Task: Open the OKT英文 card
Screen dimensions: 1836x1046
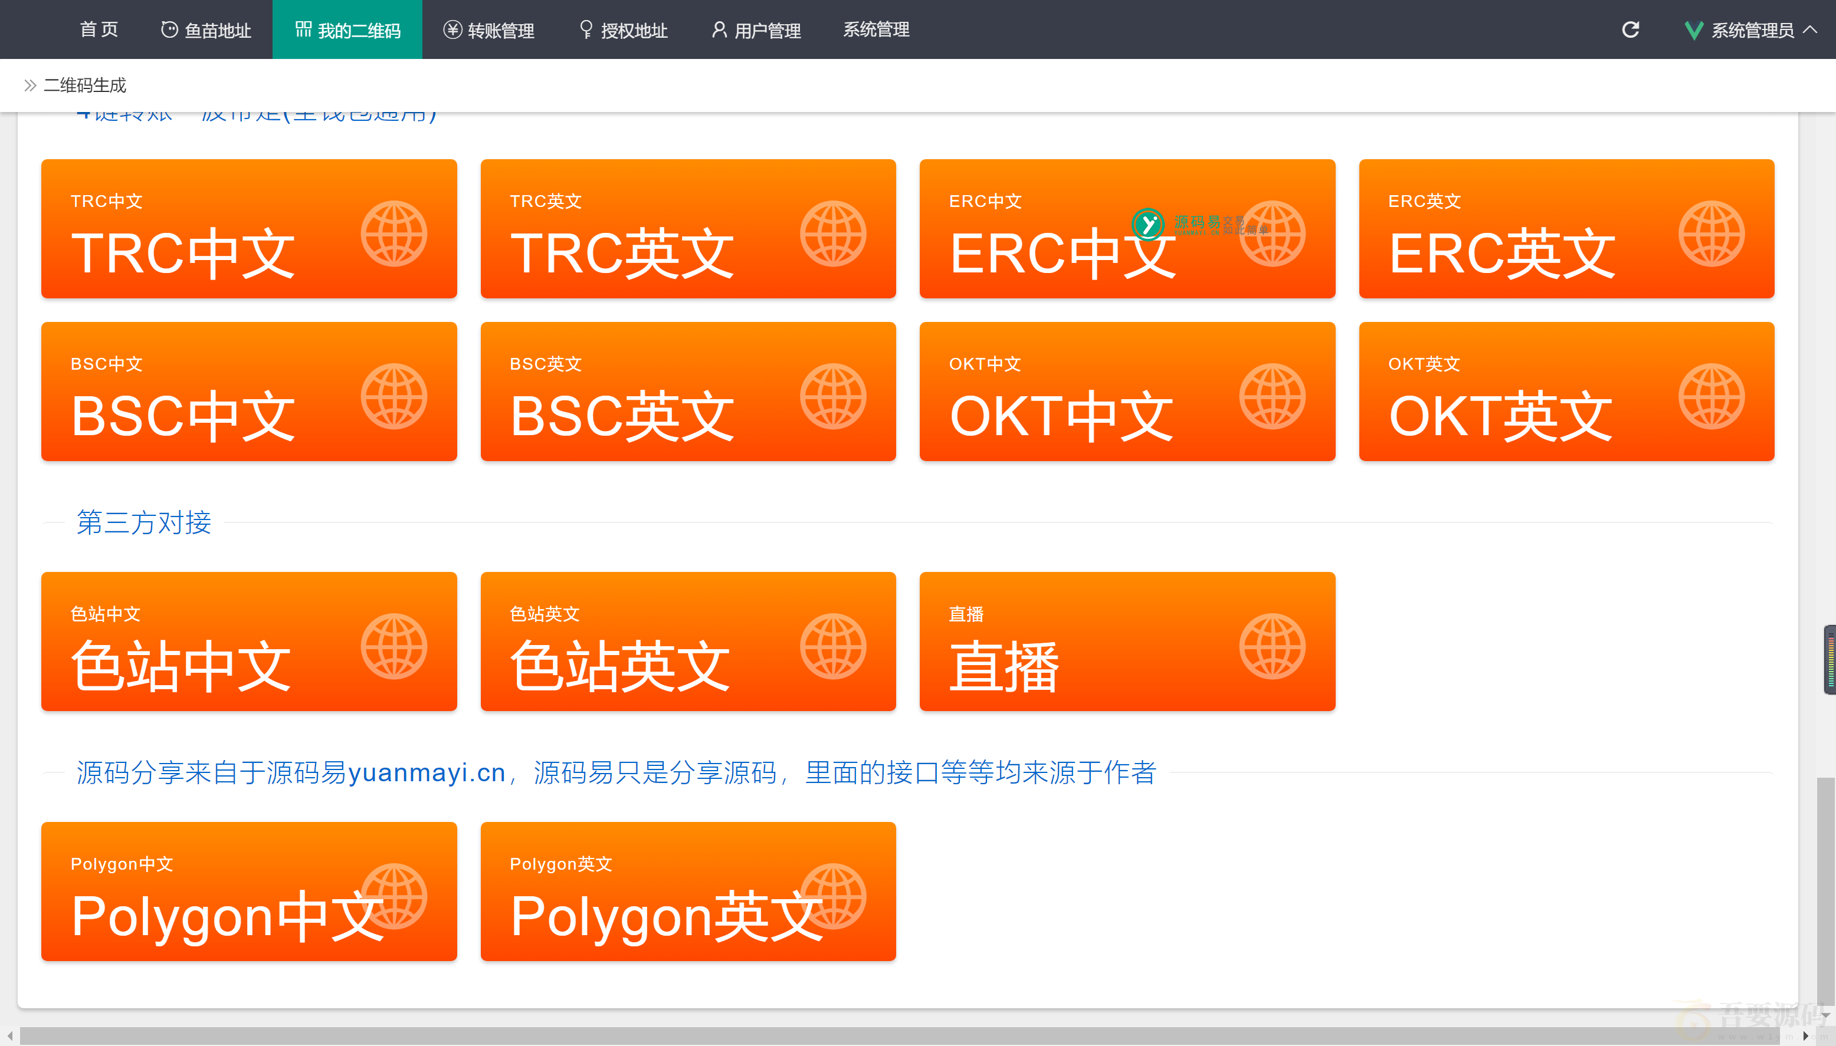Action: (1566, 392)
